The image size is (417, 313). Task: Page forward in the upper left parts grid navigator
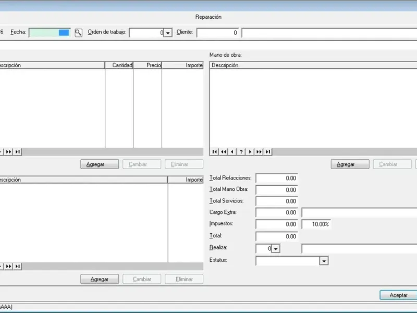(8, 152)
